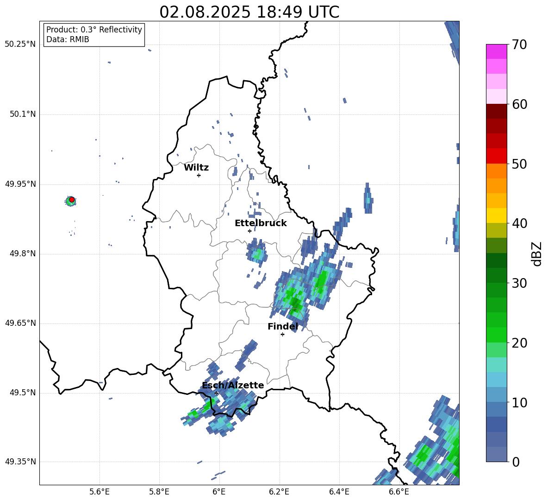Click the bright red colorbar swatch above 50
The height and width of the screenshot is (501, 548).
(x=496, y=156)
